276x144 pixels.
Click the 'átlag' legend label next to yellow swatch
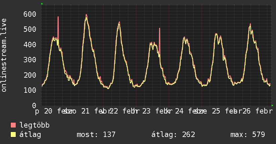[x=30, y=135]
